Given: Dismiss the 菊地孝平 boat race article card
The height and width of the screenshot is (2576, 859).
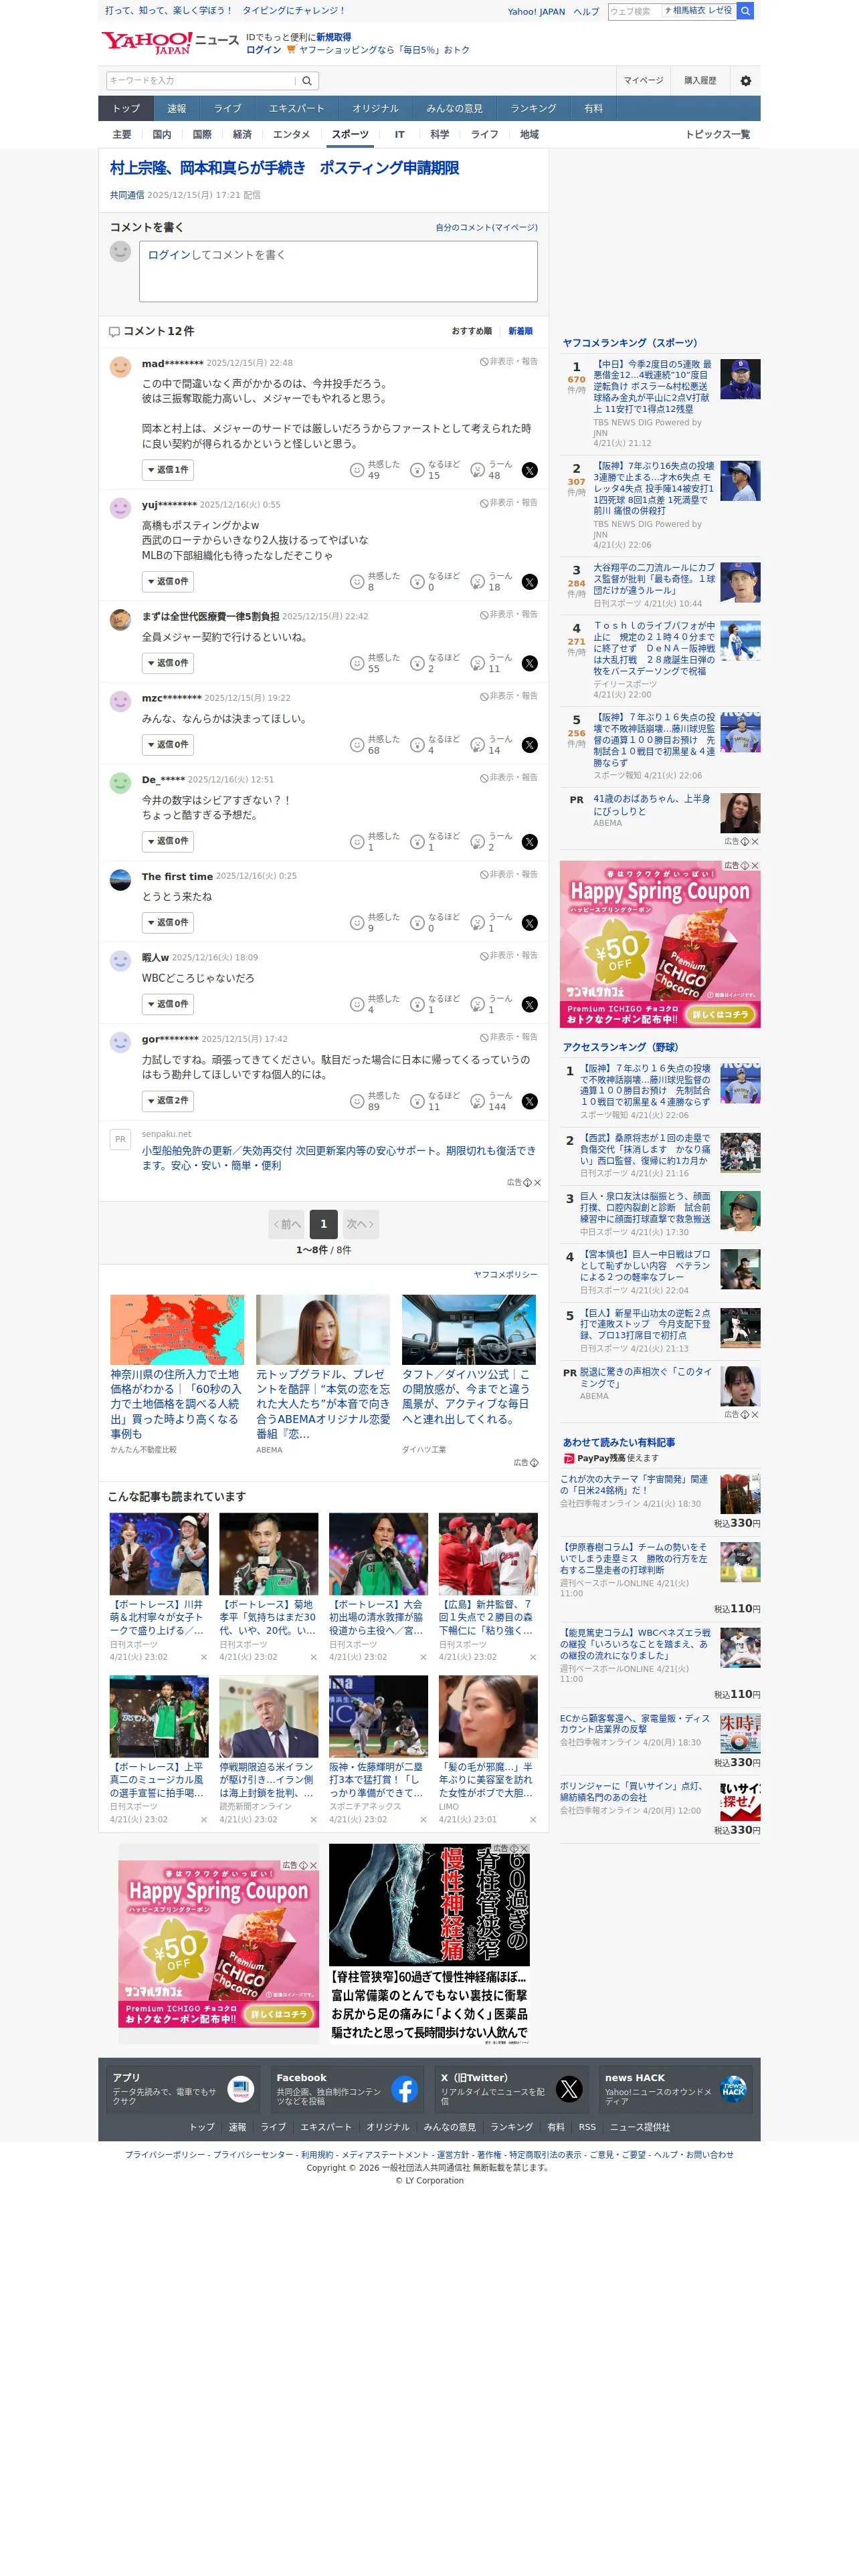Looking at the screenshot, I should 313,1657.
